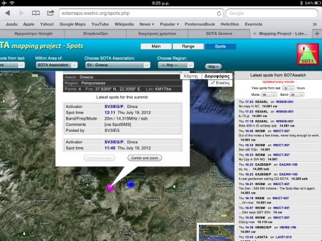Switch to the DropboxOps tab
This screenshot has height=241, width=322.
(x=95, y=33)
